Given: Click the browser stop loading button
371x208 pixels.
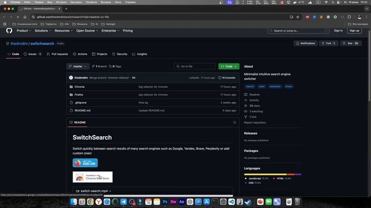Looking at the screenshot, I should (x=18, y=17).
